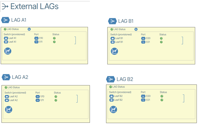Click the status dot for port 1/10 in LAG A2
The image size is (198, 125).
tap(56, 97)
